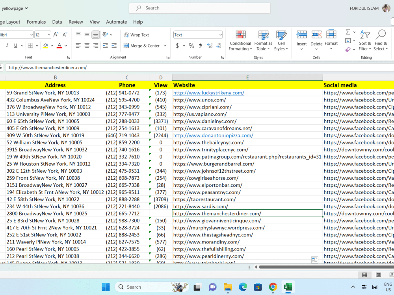Decrease the indent

pos(105,45)
